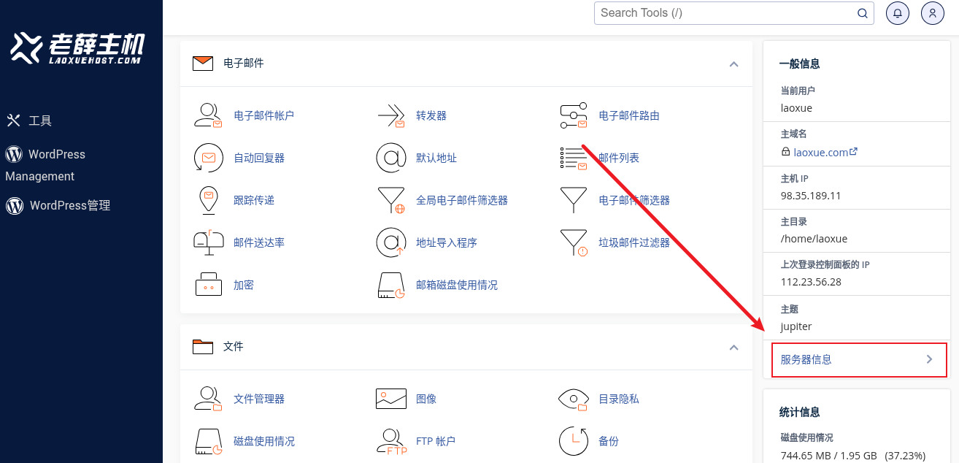Select 工具 in the sidebar
The width and height of the screenshot is (959, 463).
(x=39, y=120)
